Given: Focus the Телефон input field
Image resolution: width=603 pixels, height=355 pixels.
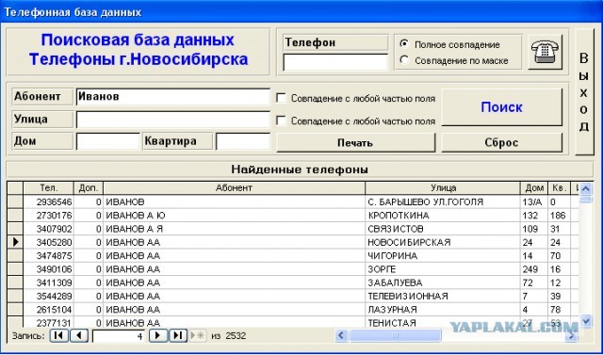Looking at the screenshot, I should pyautogui.click(x=335, y=62).
